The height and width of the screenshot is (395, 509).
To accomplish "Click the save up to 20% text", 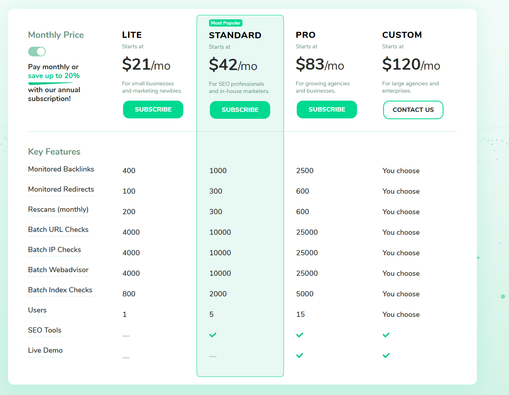I will point(54,76).
